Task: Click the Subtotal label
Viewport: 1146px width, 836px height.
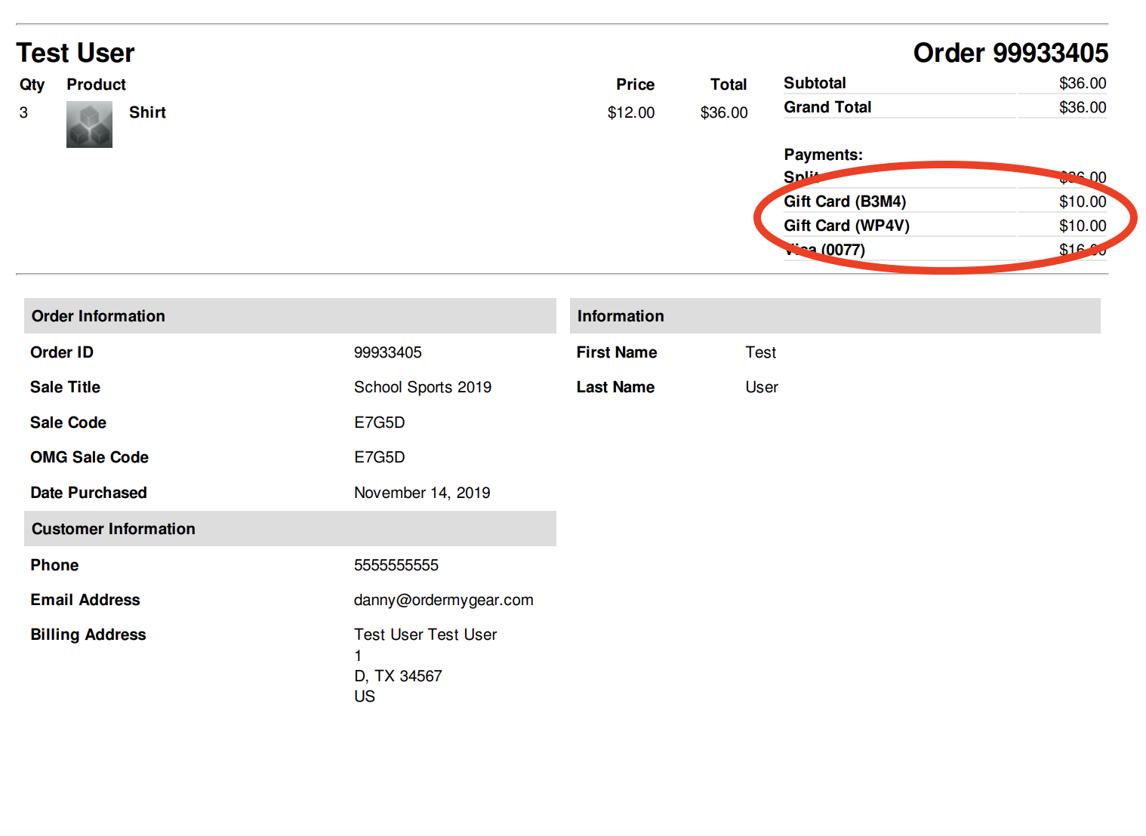Action: click(815, 83)
